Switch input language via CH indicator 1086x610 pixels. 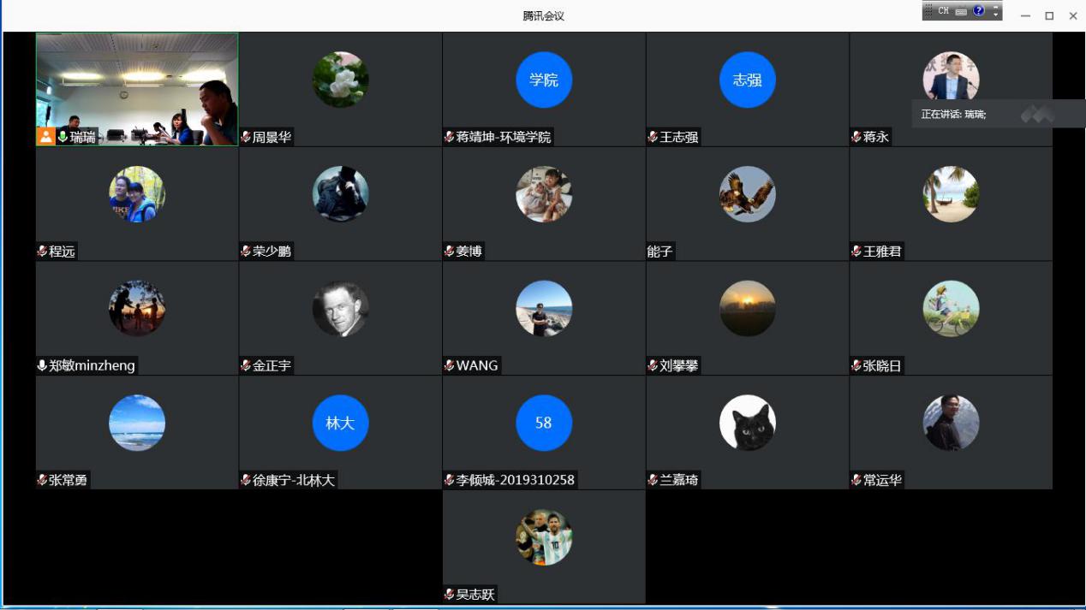click(943, 11)
